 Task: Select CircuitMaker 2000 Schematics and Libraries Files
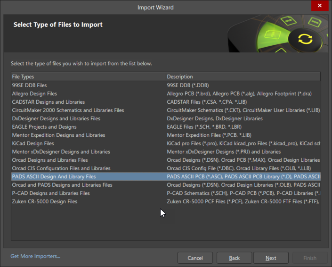click(68, 110)
